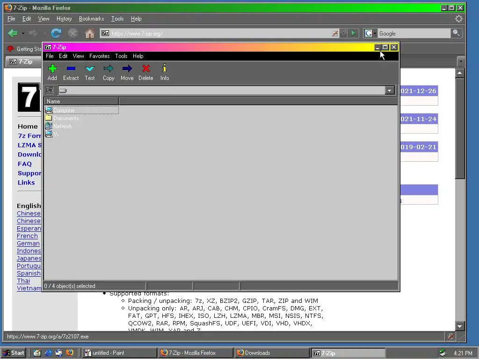Image resolution: width=479 pixels, height=359 pixels.
Task: Switch to the 7-Zip - Mozilla Firefox taskbar button
Action: [196, 353]
